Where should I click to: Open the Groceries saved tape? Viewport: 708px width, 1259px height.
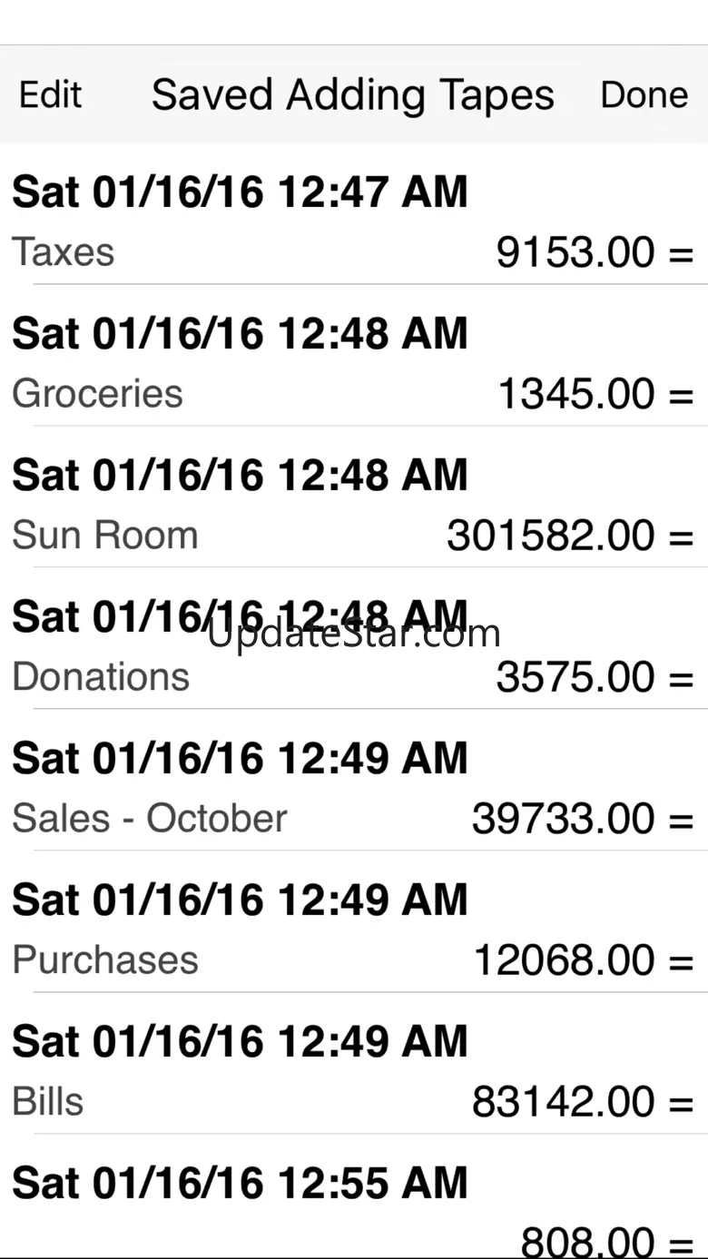pyautogui.click(x=354, y=355)
